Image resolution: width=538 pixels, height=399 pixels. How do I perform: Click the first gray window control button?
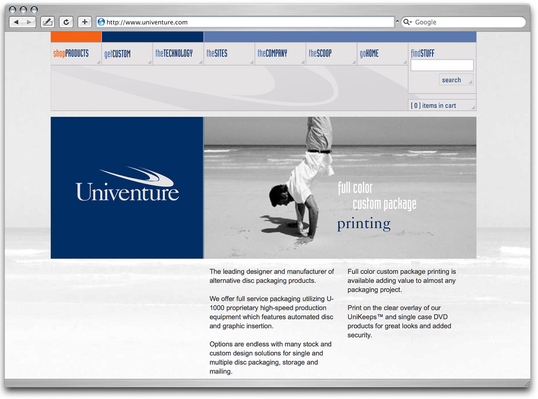point(13,10)
